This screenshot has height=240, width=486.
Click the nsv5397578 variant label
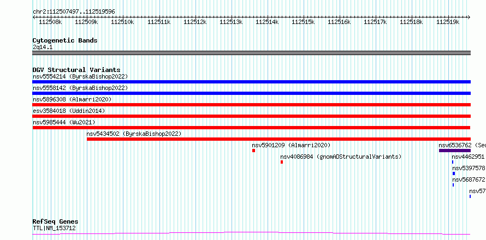point(469,168)
